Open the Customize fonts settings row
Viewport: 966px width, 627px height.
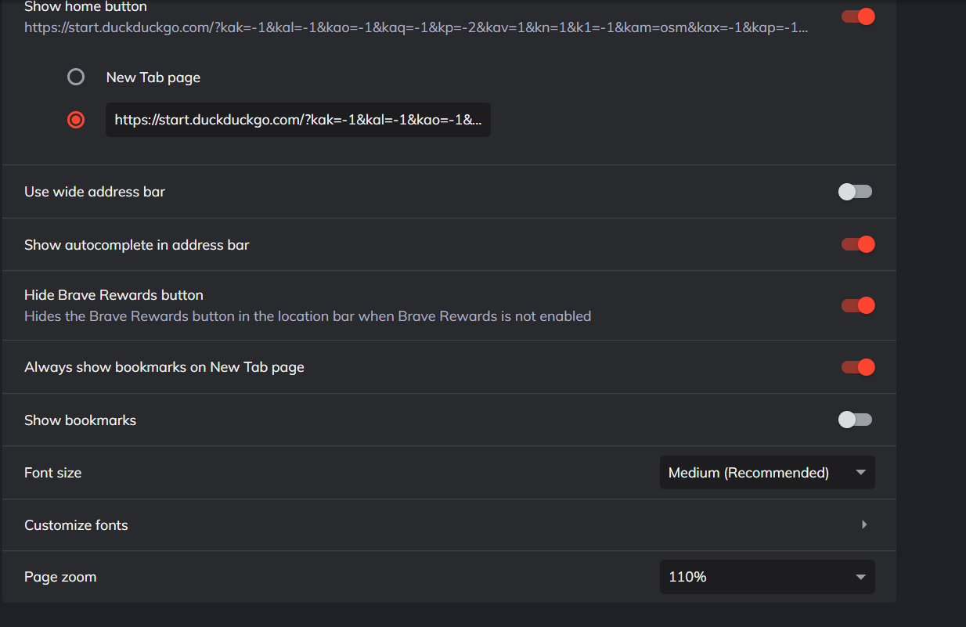pos(449,525)
